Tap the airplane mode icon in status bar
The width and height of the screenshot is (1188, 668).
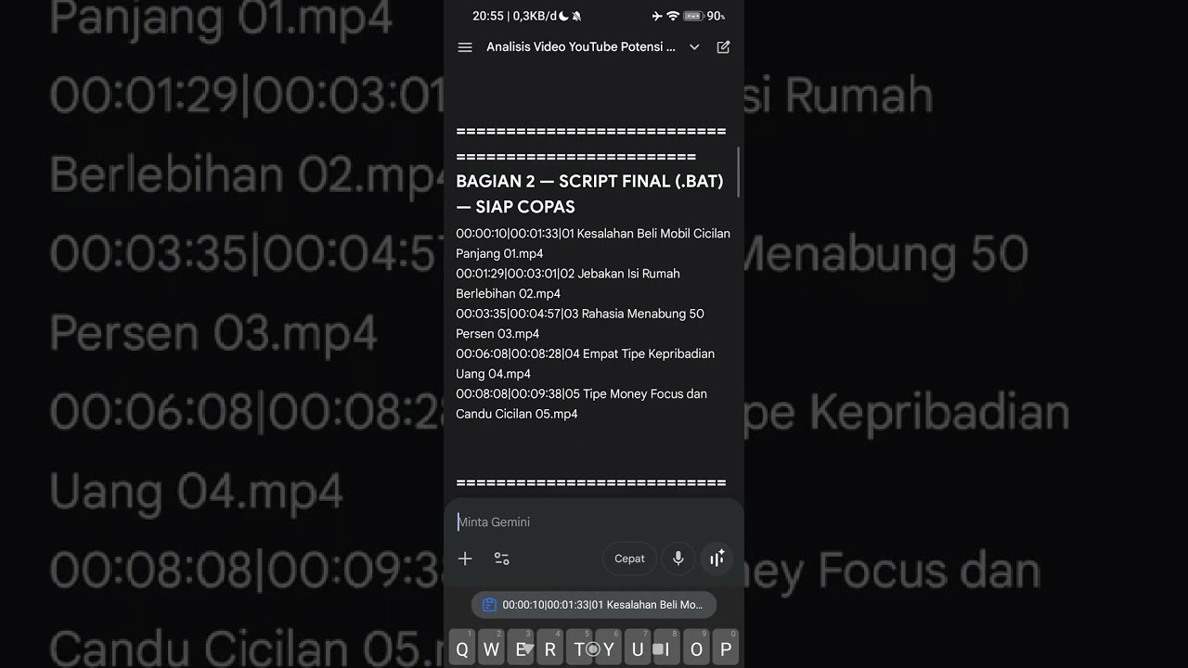657,16
